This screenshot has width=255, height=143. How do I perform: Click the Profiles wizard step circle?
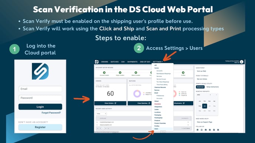pyautogui.click(x=183, y=72)
